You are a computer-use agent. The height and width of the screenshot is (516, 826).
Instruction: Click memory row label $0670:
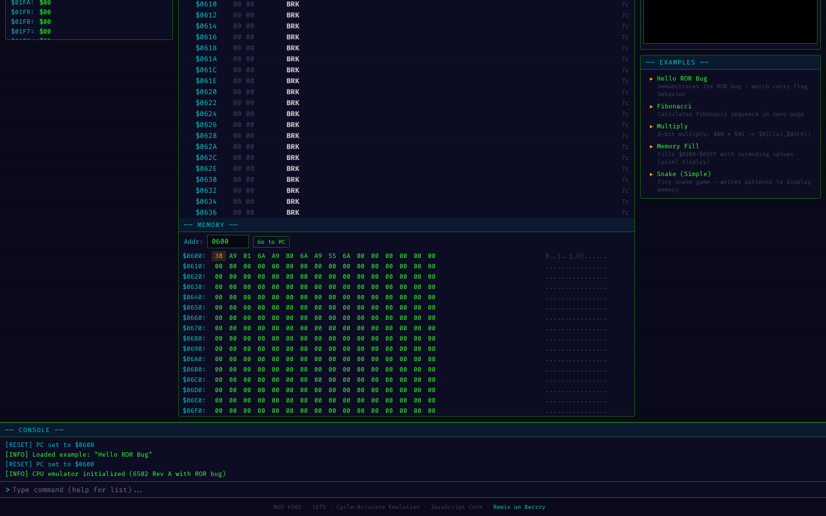(x=194, y=328)
